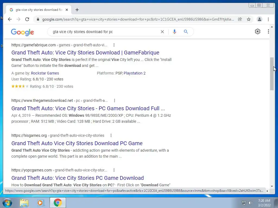Open Google page options dots beside gear
The width and height of the screenshot is (278, 208).
[x=268, y=31]
